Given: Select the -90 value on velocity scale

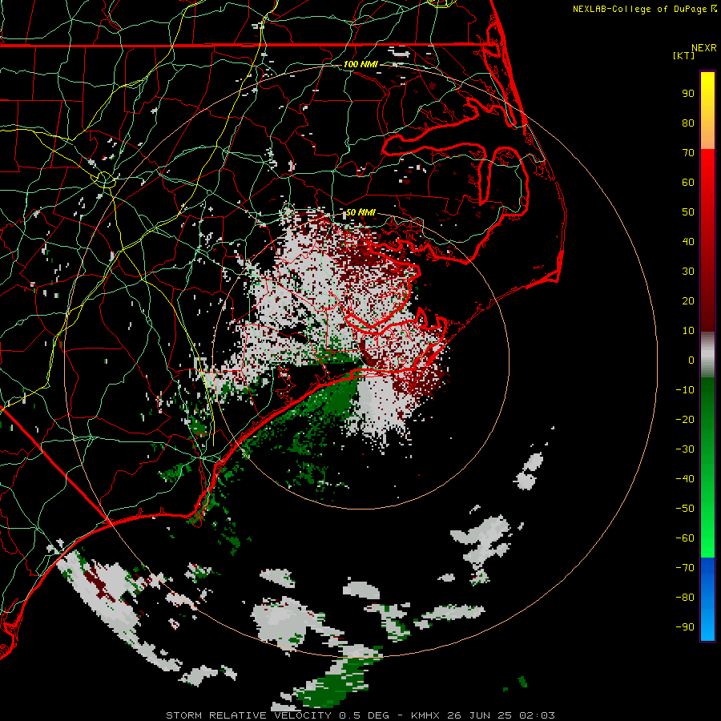Looking at the screenshot, I should coord(685,627).
